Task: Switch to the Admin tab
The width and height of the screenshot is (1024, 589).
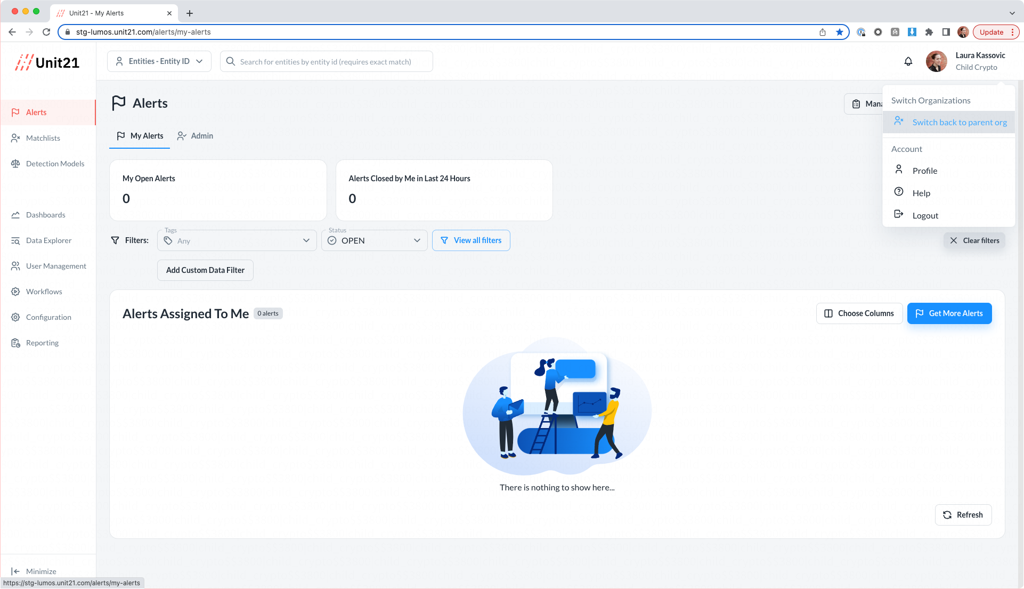Action: click(x=196, y=136)
